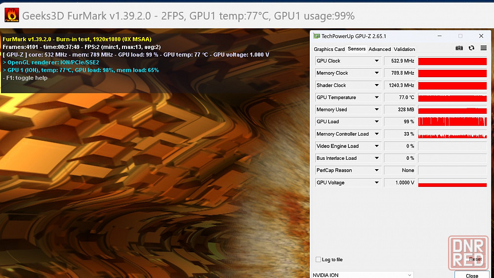Click the Close button in GPU-Z
The height and width of the screenshot is (278, 494).
472,275
